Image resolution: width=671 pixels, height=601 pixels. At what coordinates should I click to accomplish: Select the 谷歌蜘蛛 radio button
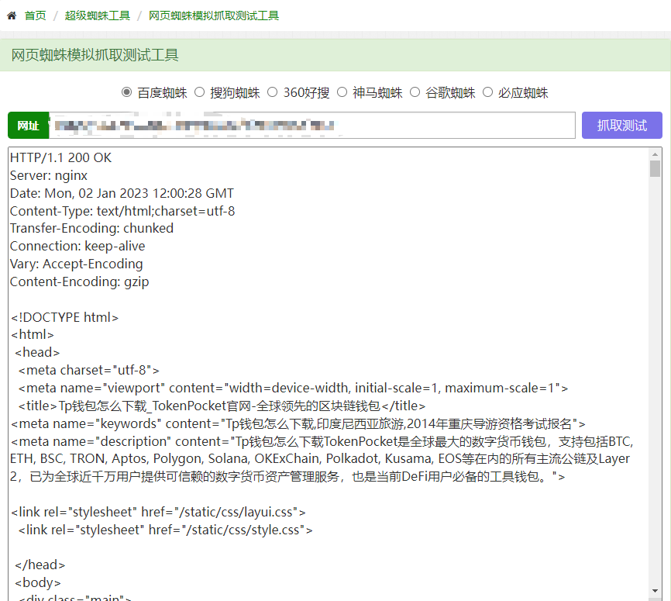pos(415,92)
